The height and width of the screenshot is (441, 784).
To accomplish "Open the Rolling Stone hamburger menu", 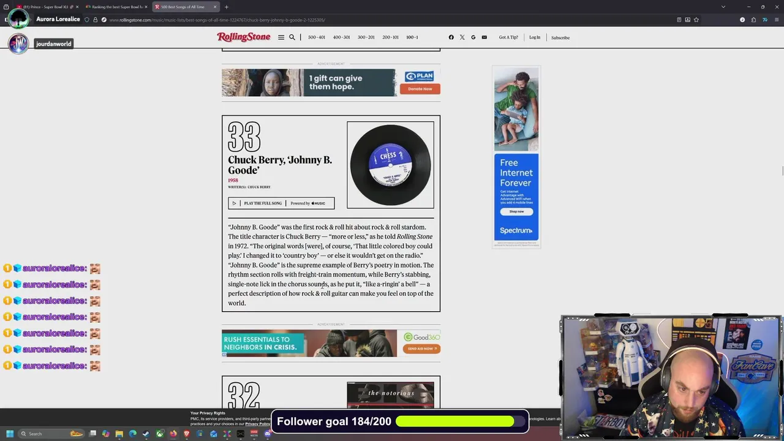I will point(281,37).
